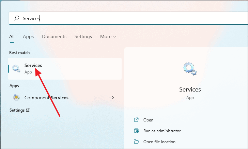Switch to the Documents filter tab
This screenshot has height=149, width=248.
54,36
